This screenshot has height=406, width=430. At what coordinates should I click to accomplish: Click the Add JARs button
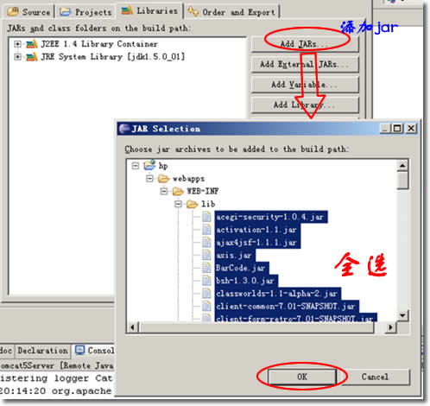[305, 44]
